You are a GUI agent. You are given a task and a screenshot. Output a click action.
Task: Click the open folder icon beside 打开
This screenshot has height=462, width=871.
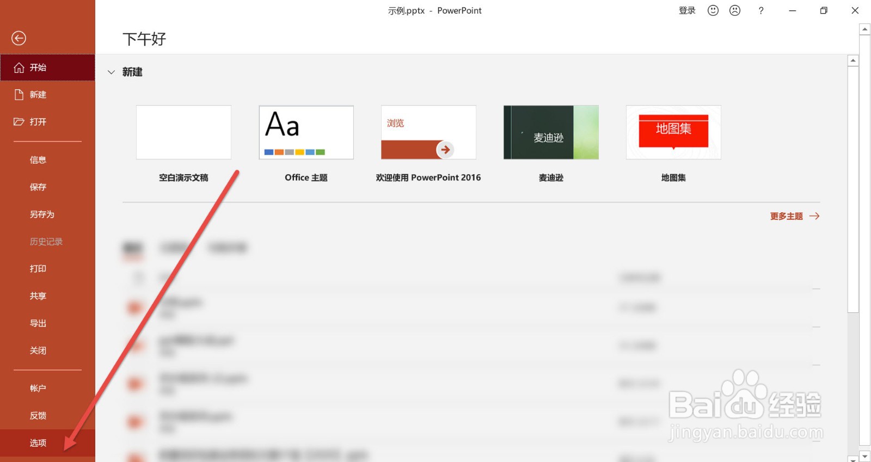(x=19, y=122)
